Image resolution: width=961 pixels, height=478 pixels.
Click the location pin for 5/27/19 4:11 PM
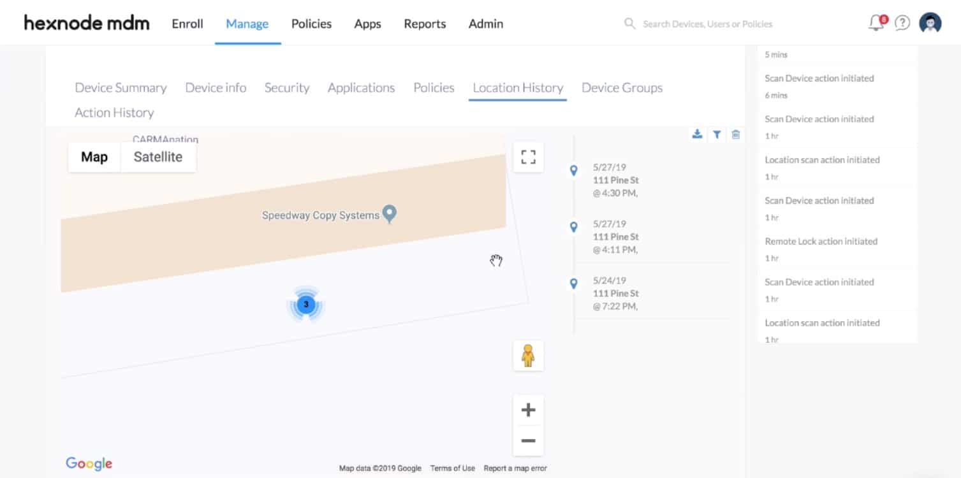tap(573, 227)
